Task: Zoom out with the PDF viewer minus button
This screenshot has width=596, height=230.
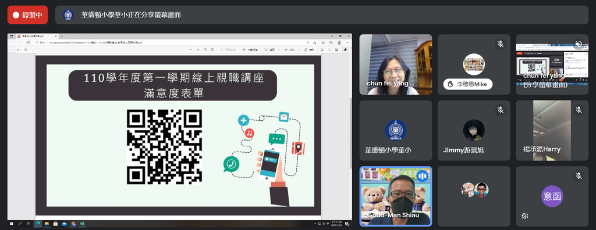Action: (190, 50)
